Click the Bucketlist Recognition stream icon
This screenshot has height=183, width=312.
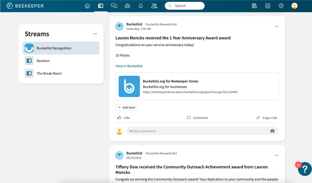(29, 48)
